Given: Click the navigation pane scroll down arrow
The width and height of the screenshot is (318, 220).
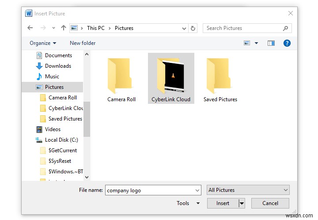Looking at the screenshot, I should (87, 177).
